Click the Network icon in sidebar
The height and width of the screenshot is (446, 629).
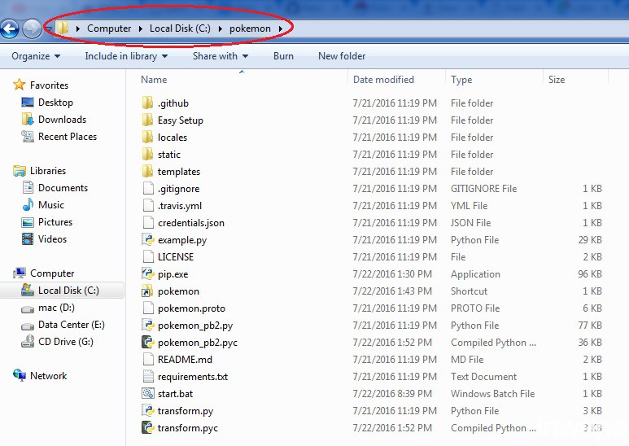tap(20, 375)
